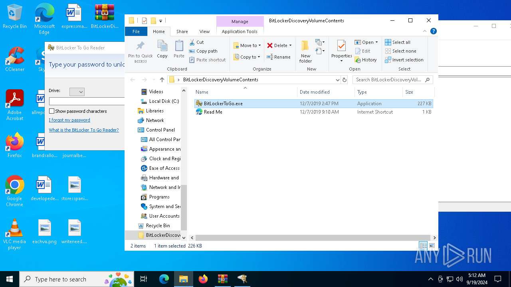Open Local Disk (C:) in navigation pane

click(164, 101)
